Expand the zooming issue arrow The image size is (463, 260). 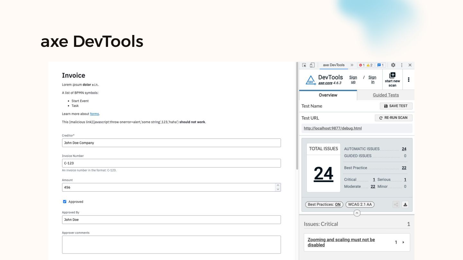403,242
